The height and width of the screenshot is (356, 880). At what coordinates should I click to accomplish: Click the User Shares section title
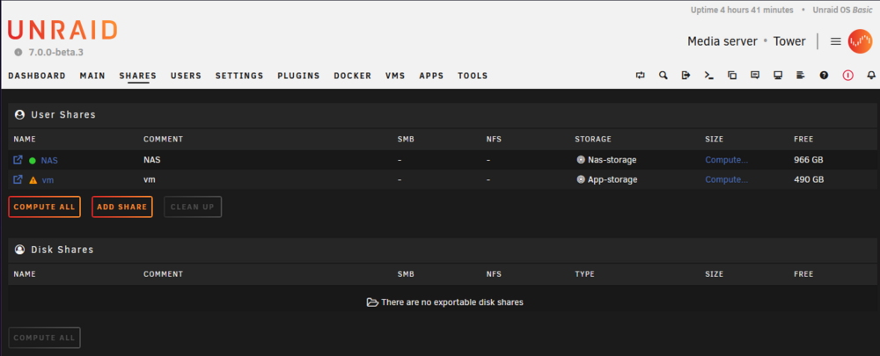[x=63, y=114]
